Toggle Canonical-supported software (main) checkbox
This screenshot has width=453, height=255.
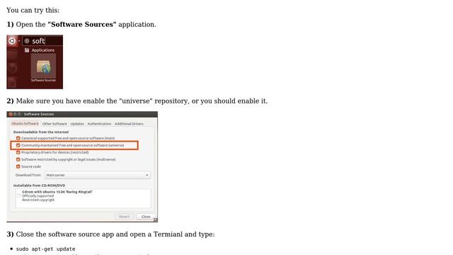(18, 138)
